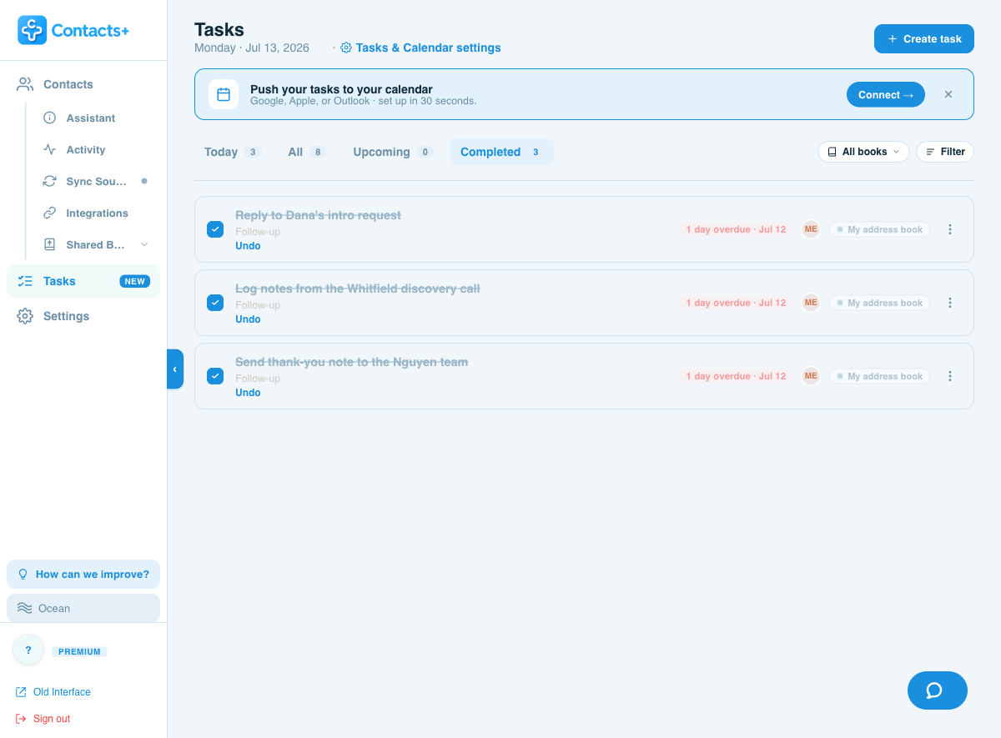Switch to the Today tab
Image resolution: width=1001 pixels, height=738 pixels.
[232, 152]
